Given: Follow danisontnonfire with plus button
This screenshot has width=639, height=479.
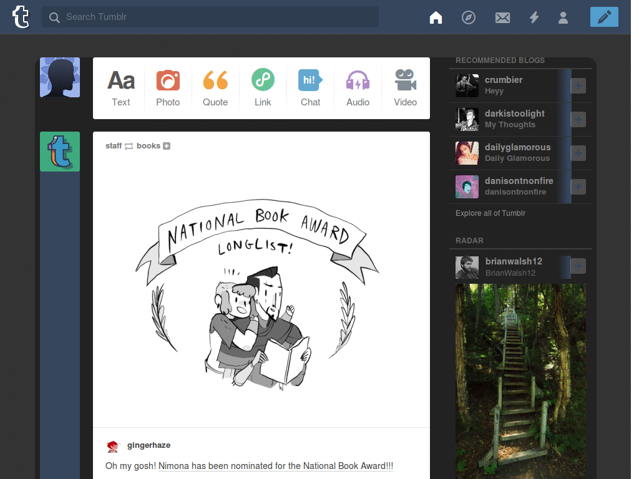Looking at the screenshot, I should [x=578, y=187].
